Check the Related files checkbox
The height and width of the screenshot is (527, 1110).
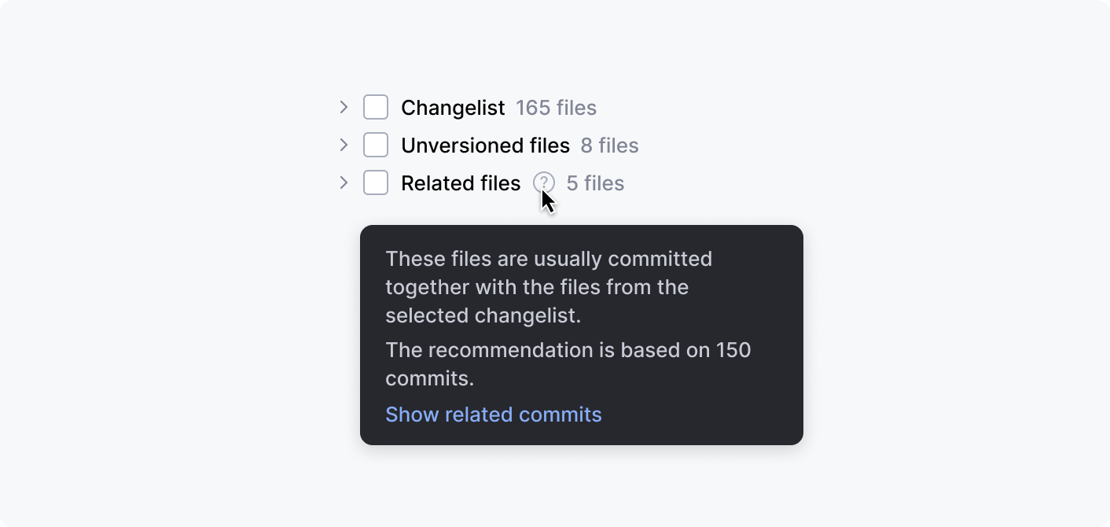click(376, 182)
